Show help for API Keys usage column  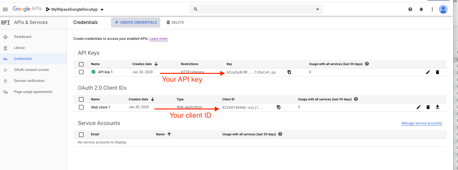click(x=367, y=64)
